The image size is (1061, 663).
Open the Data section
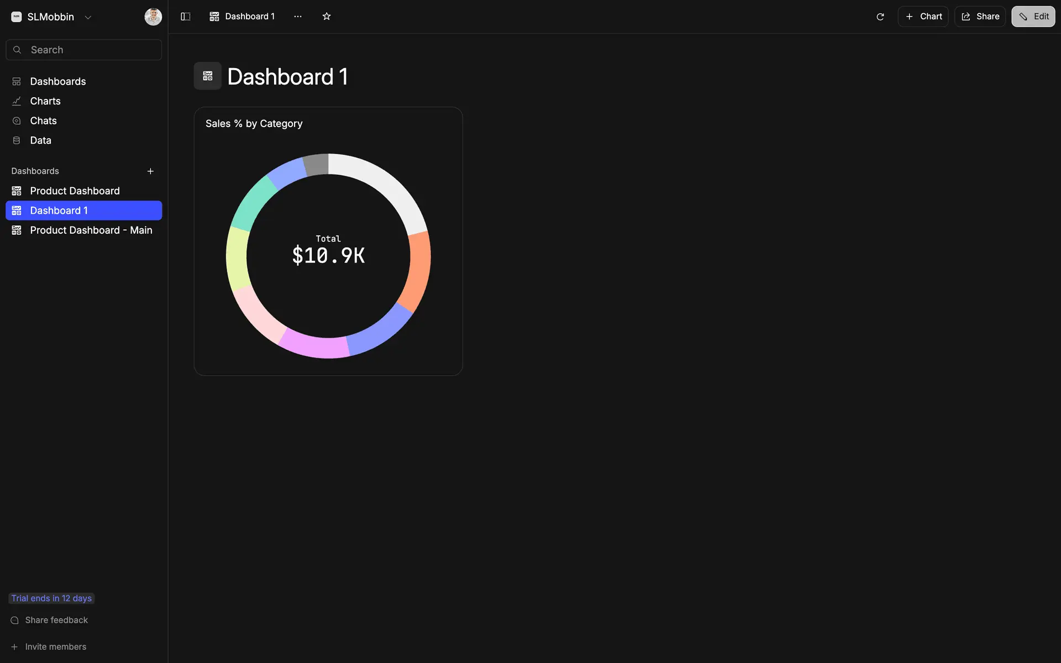(x=40, y=140)
